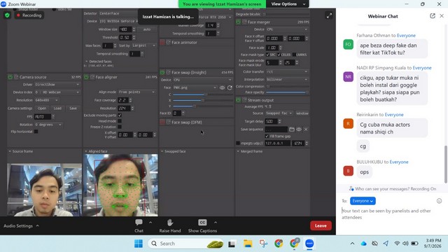The image size is (448, 252).
Task: Toggle the Fill frame gap checkbox
Action: point(267,136)
